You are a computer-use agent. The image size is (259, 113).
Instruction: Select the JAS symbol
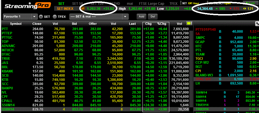[5, 63]
